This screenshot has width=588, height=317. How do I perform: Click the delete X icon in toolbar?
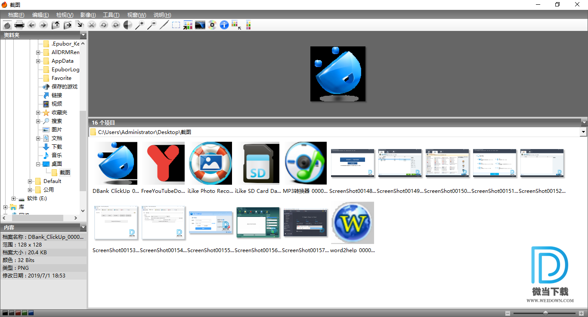tap(92, 25)
